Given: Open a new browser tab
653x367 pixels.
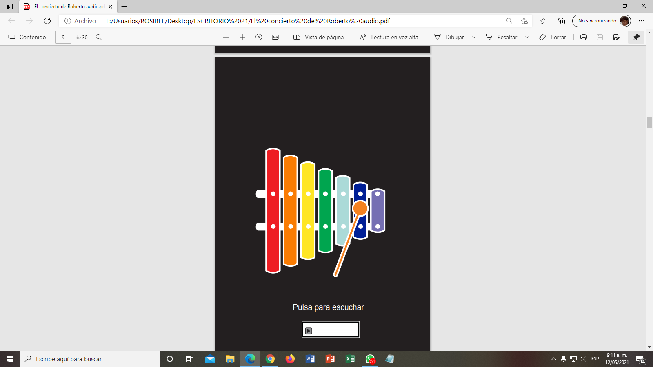Looking at the screenshot, I should [124, 7].
